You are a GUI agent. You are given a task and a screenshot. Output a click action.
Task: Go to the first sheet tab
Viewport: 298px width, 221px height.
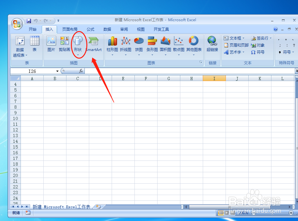(13, 206)
